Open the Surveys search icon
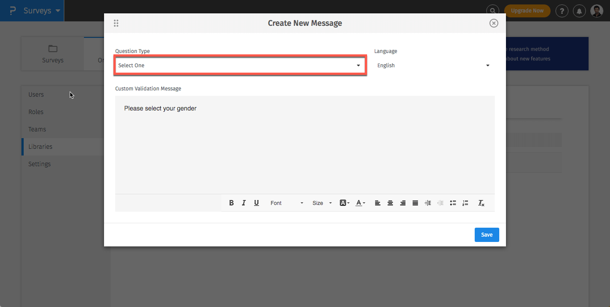 [492, 10]
